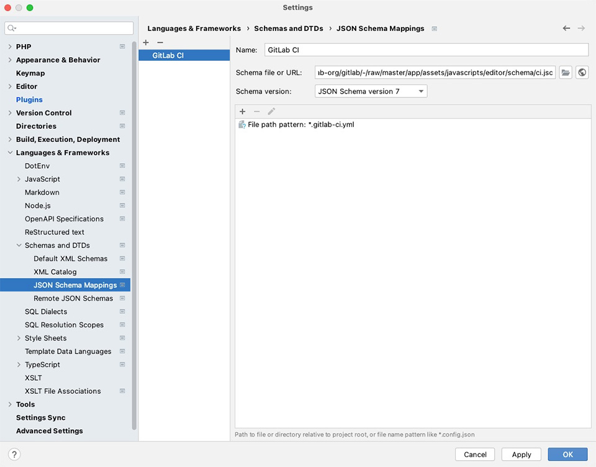Expand the Editor settings section
The width and height of the screenshot is (596, 467).
coord(10,86)
